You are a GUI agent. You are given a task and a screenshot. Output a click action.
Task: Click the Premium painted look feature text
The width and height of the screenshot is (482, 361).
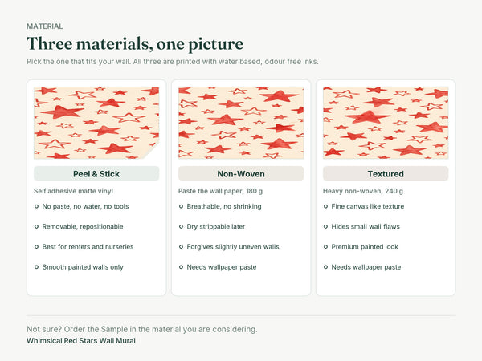[x=365, y=247]
